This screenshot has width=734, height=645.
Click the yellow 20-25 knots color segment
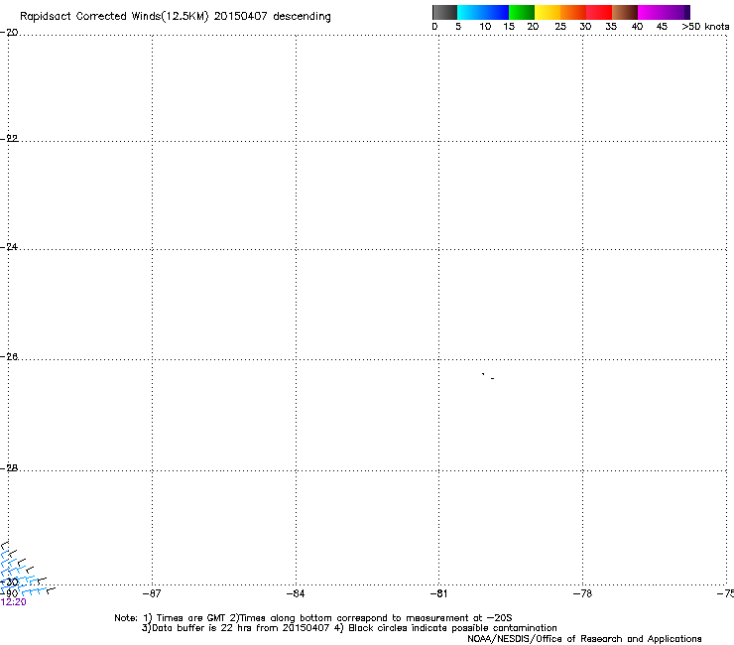tap(547, 12)
